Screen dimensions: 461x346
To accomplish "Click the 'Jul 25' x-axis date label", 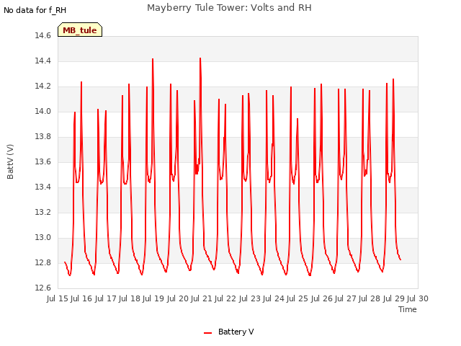I will [x=297, y=298].
